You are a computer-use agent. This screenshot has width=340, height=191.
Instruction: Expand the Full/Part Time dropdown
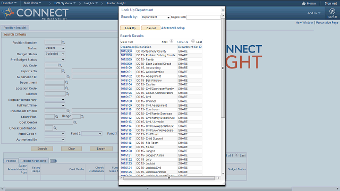click(55, 105)
